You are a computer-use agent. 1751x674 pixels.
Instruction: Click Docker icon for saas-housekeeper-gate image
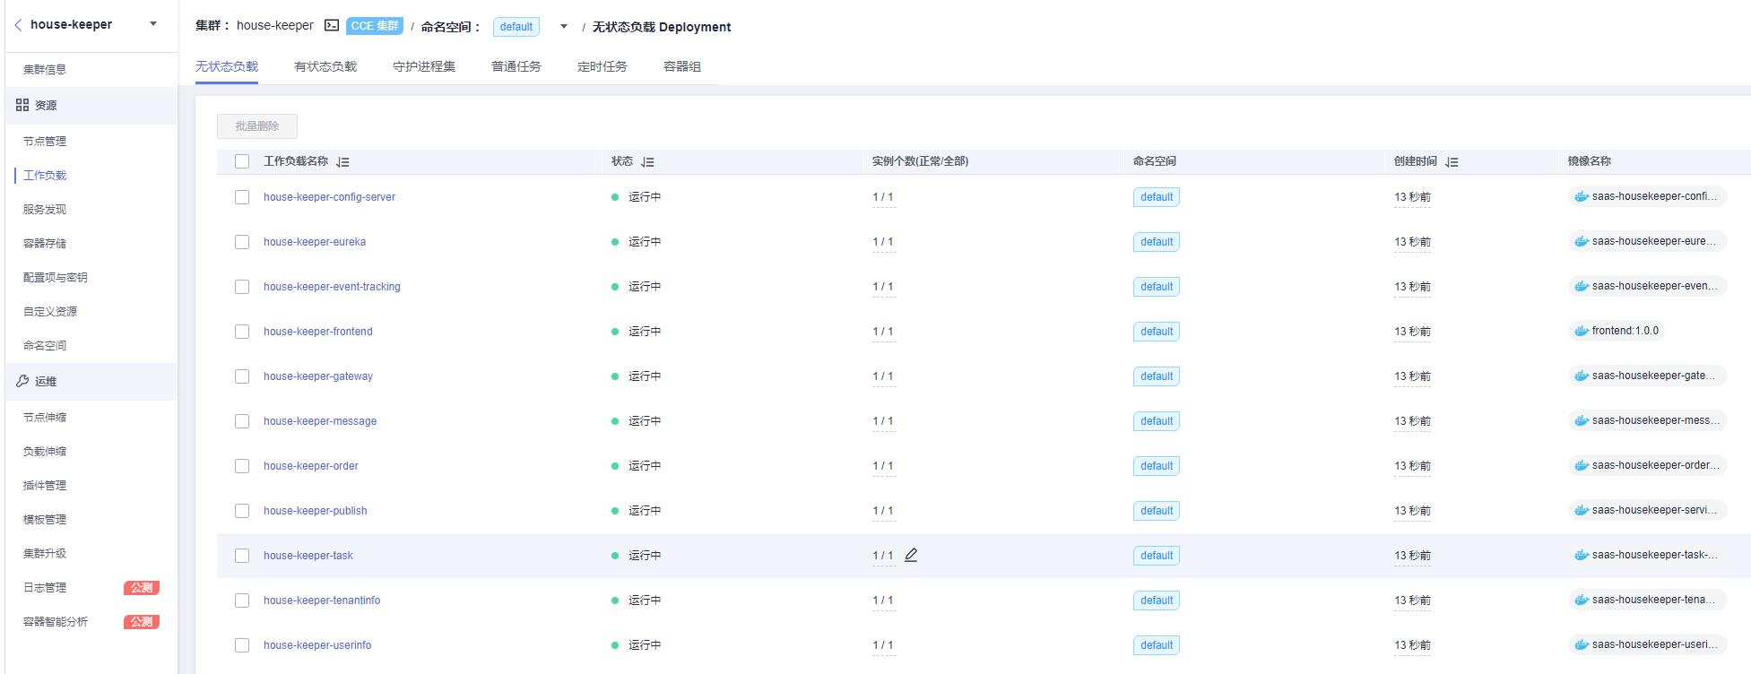click(1582, 376)
